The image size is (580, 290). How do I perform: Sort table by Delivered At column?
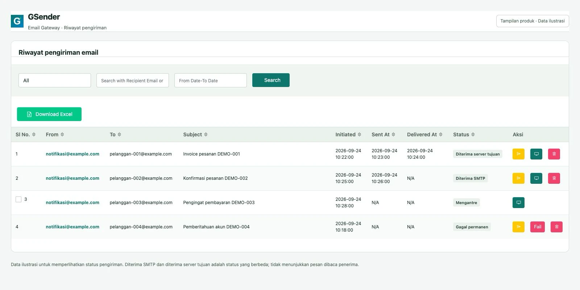click(441, 134)
